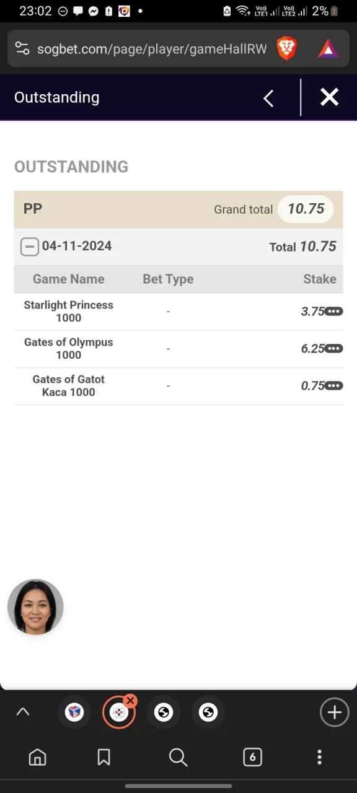This screenshot has height=793, width=357.
Task: Add a new tab with plus button
Action: tap(334, 712)
